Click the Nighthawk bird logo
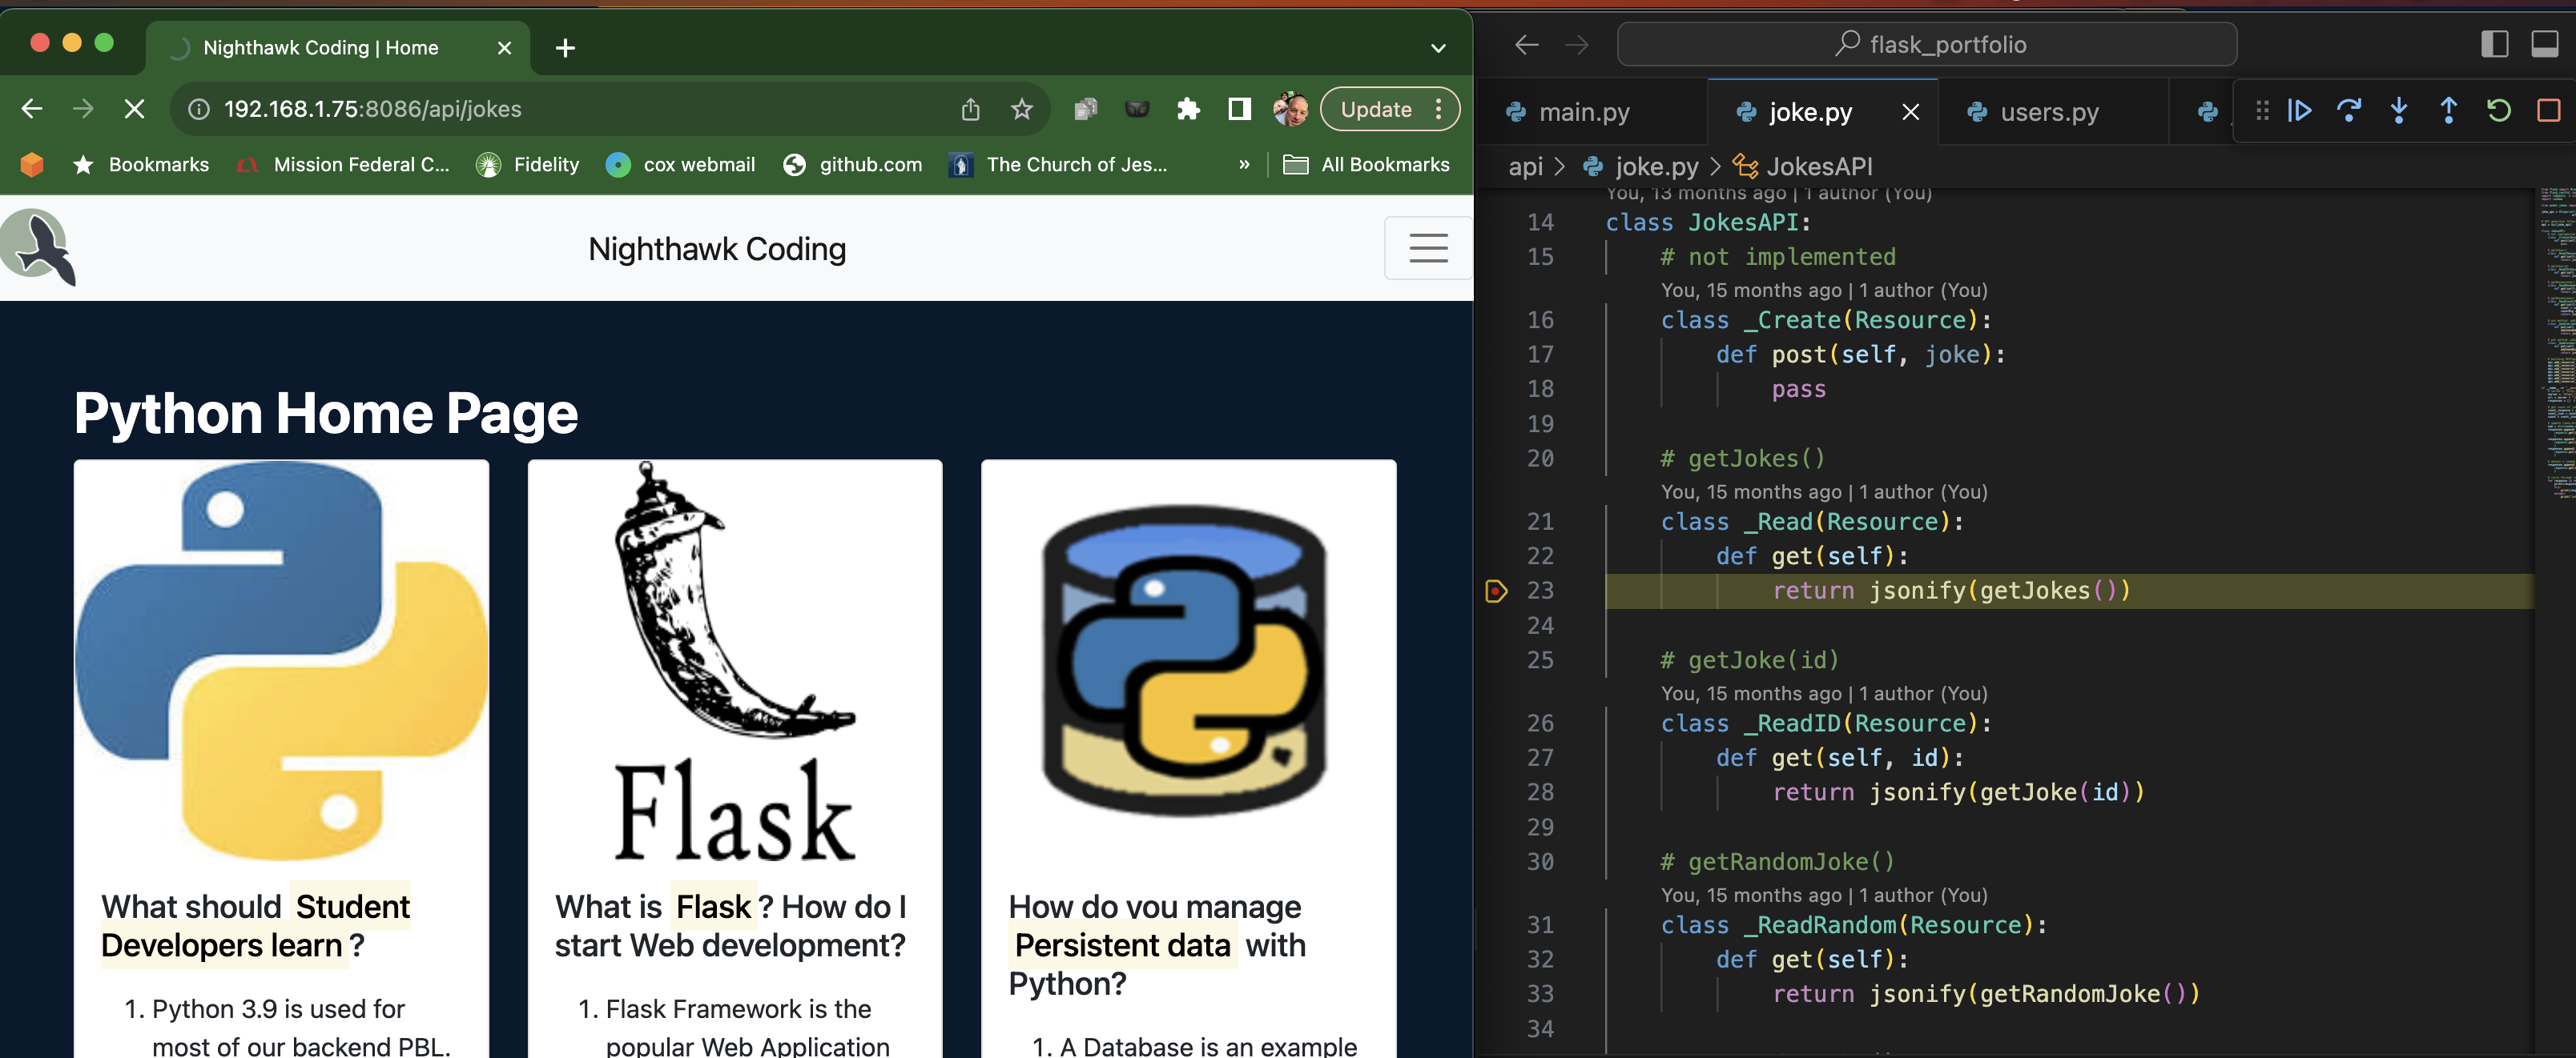 [37, 246]
